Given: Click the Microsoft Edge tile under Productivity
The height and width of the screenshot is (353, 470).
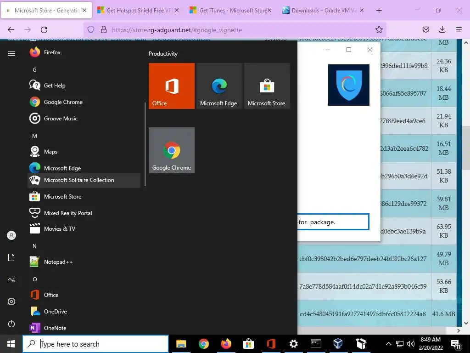Looking at the screenshot, I should (219, 86).
